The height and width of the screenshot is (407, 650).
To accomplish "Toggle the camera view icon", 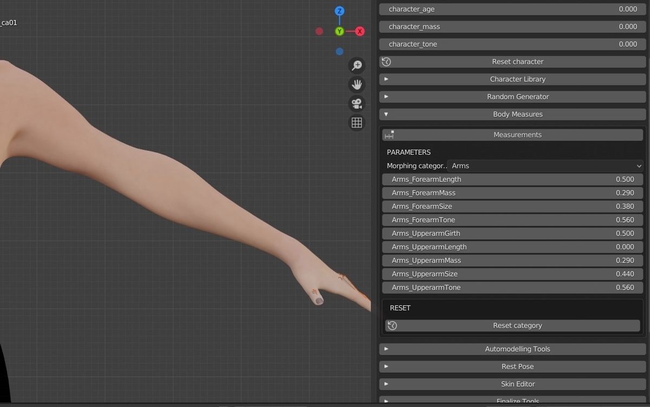I will [356, 103].
